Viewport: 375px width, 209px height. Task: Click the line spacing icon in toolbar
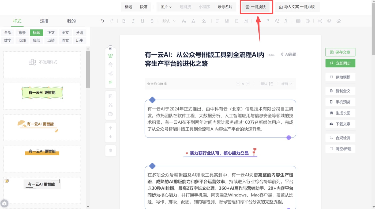pyautogui.click(x=237, y=21)
